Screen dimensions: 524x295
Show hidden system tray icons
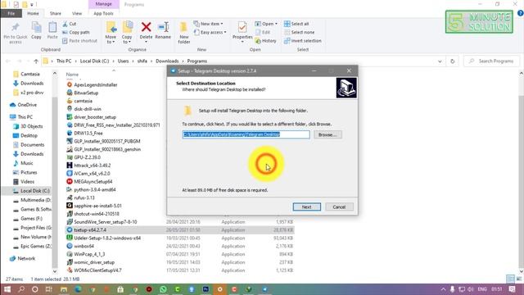click(x=443, y=289)
